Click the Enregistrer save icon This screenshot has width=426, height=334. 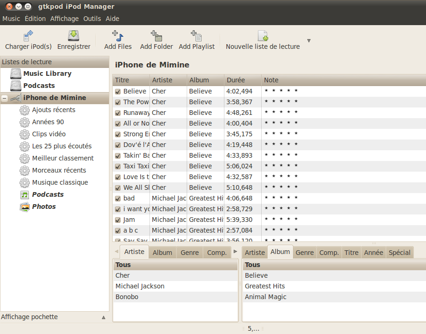(74, 36)
